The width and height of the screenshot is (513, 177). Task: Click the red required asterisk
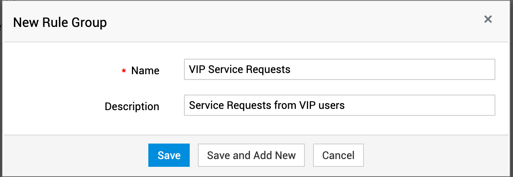click(x=124, y=71)
